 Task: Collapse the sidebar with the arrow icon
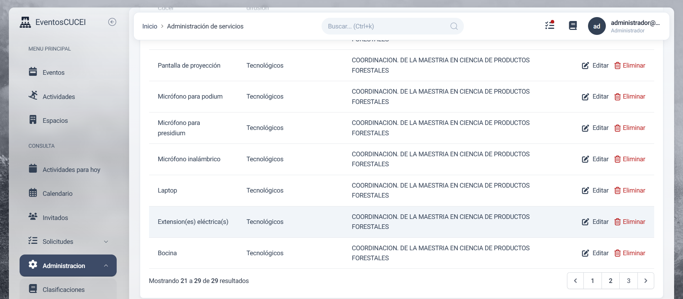click(x=112, y=22)
